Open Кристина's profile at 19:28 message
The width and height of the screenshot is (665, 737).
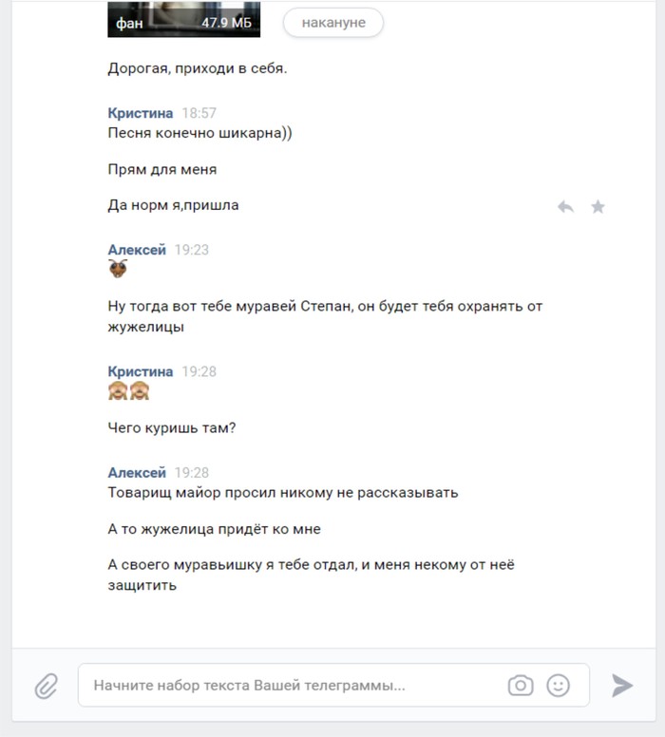[141, 371]
